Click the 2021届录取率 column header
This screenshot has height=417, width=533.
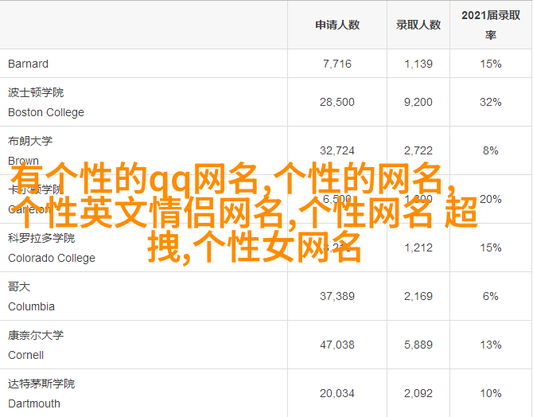(491, 25)
